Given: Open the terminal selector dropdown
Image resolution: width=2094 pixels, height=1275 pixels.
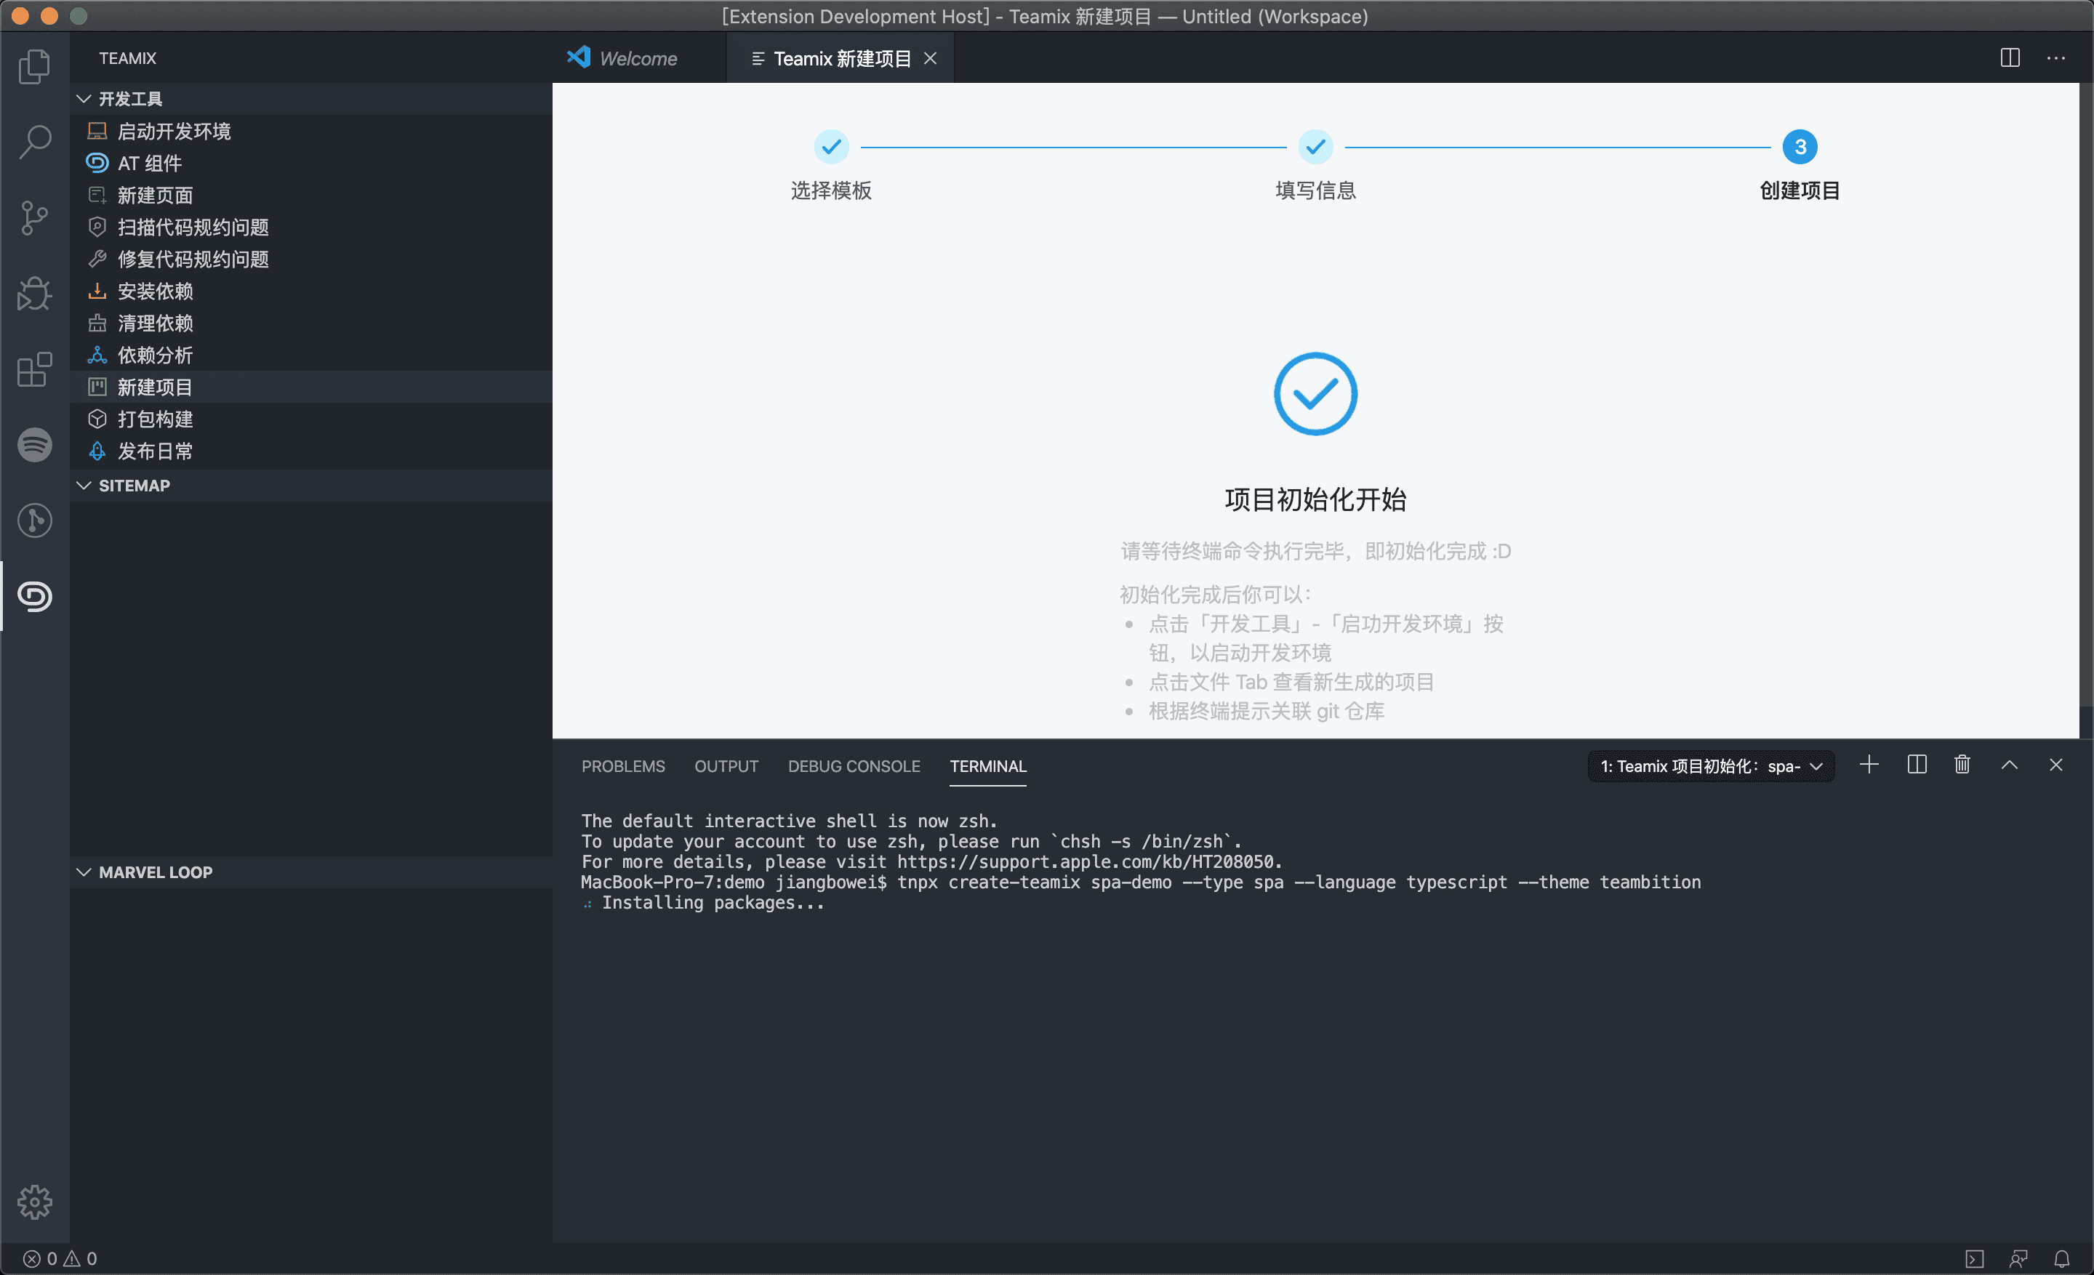Looking at the screenshot, I should pos(1711,766).
